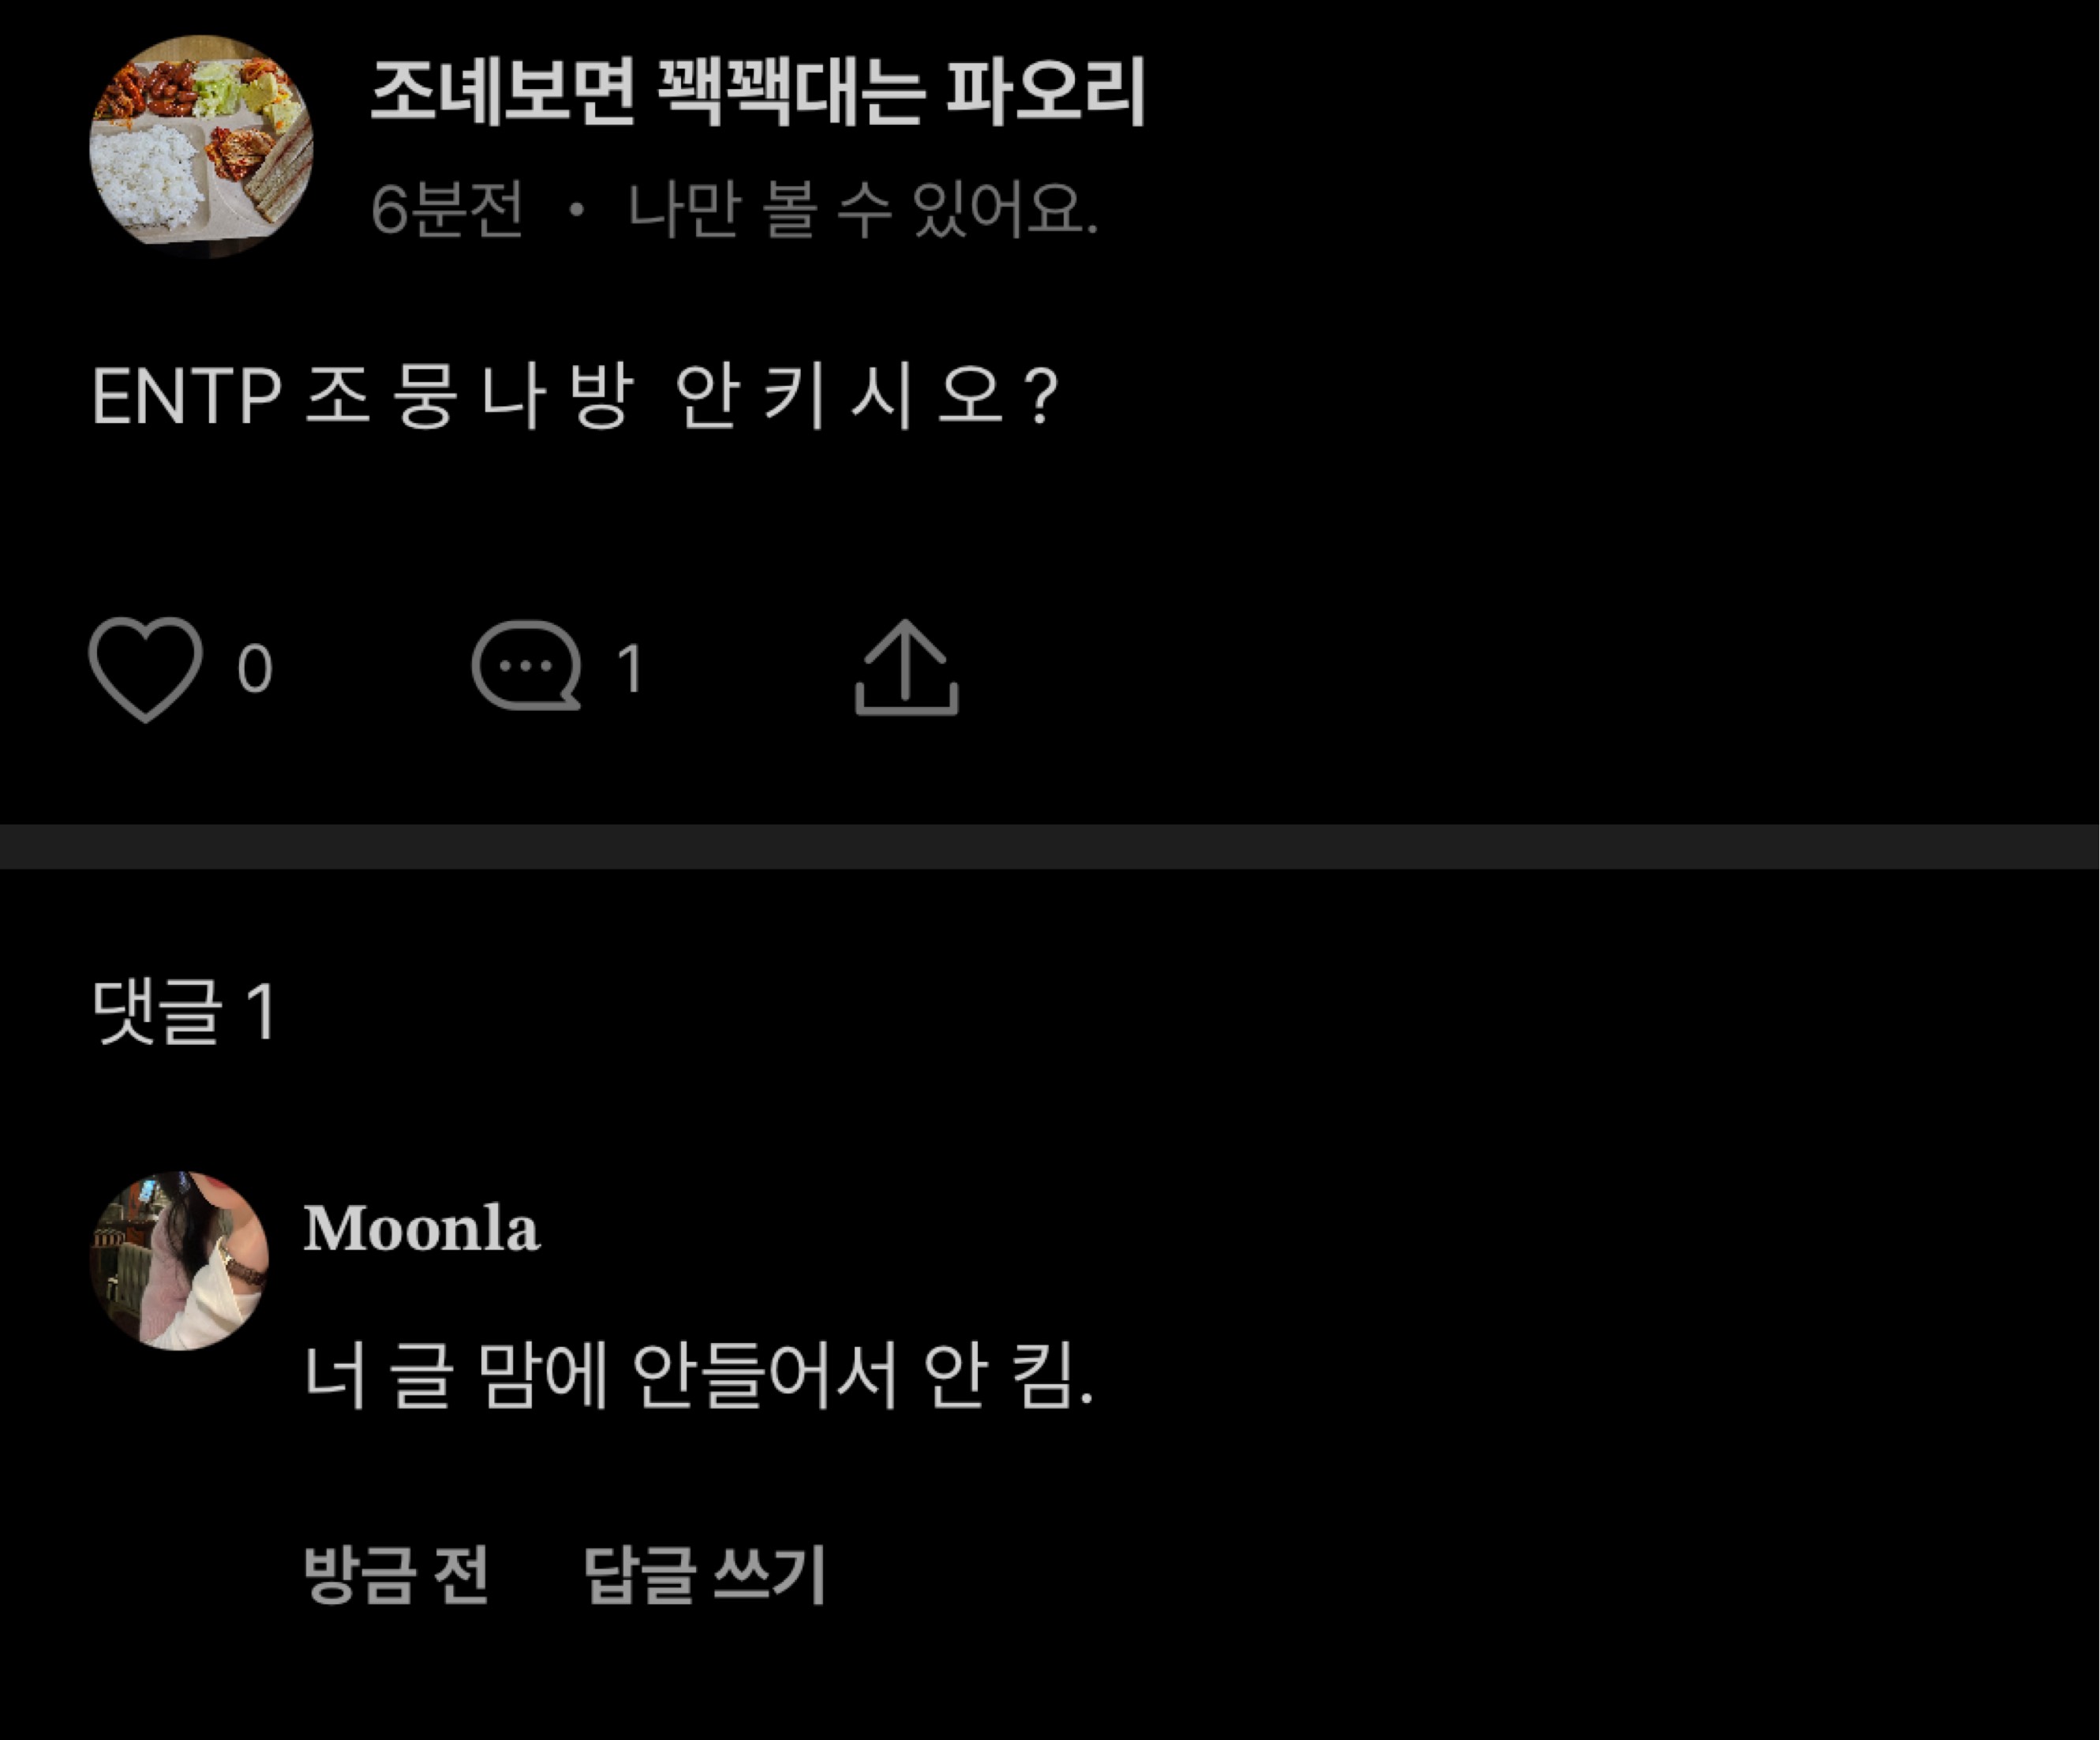The image size is (2100, 1740).
Task: Click the 6분전 post timestamp
Action: coord(447,210)
